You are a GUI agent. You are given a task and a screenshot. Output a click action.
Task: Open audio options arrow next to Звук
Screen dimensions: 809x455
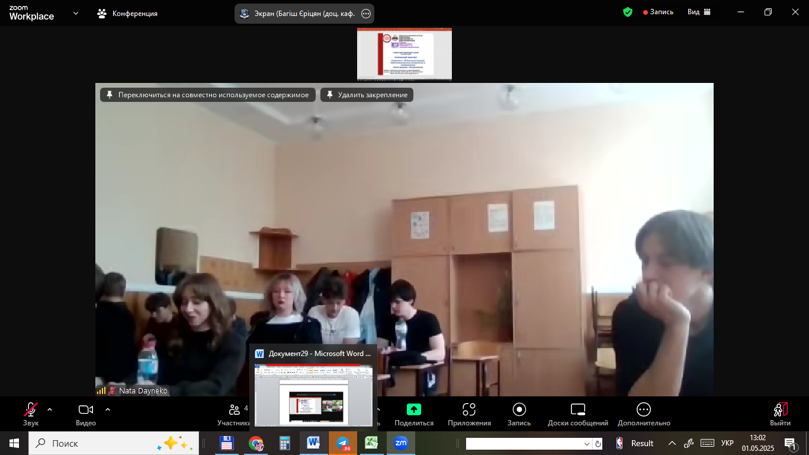(50, 409)
